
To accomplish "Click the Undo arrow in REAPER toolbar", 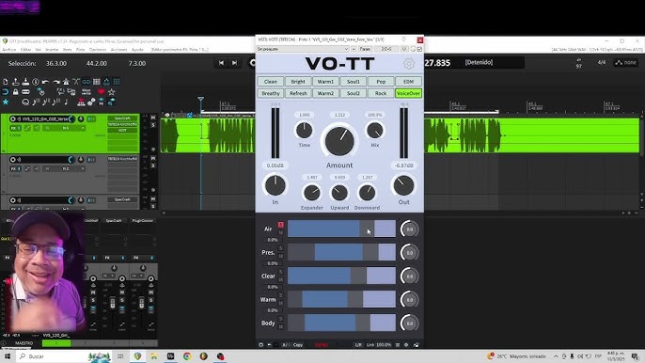I will coord(46,82).
